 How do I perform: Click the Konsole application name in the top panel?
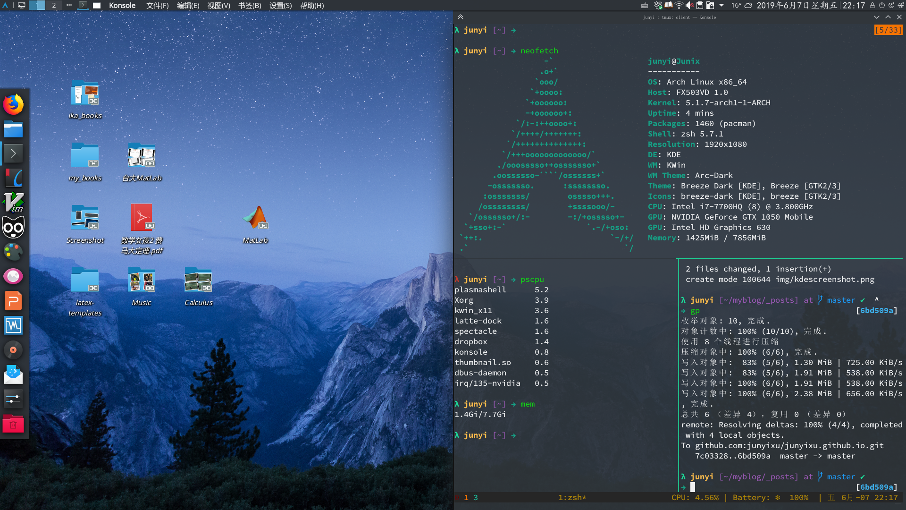coord(122,6)
